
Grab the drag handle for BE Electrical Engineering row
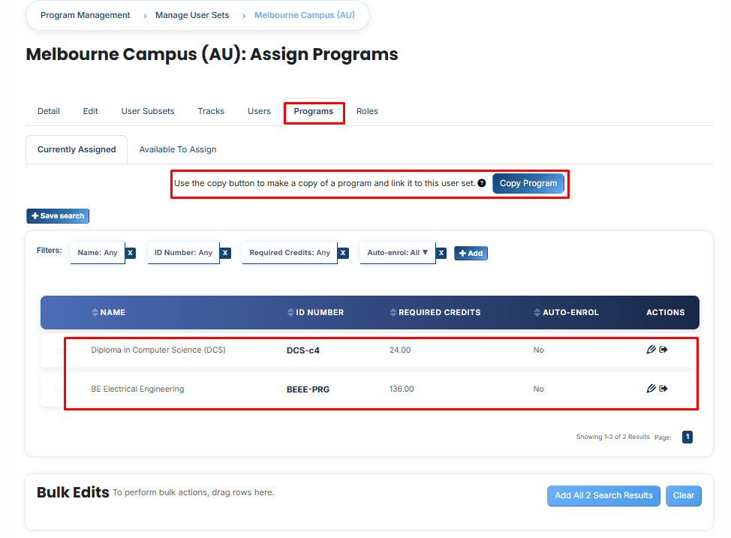[x=58, y=389]
